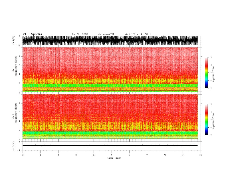The width and height of the screenshot is (226, 174).
Task: Click the ch.3 voltage waveform trace
Action: click(110, 146)
